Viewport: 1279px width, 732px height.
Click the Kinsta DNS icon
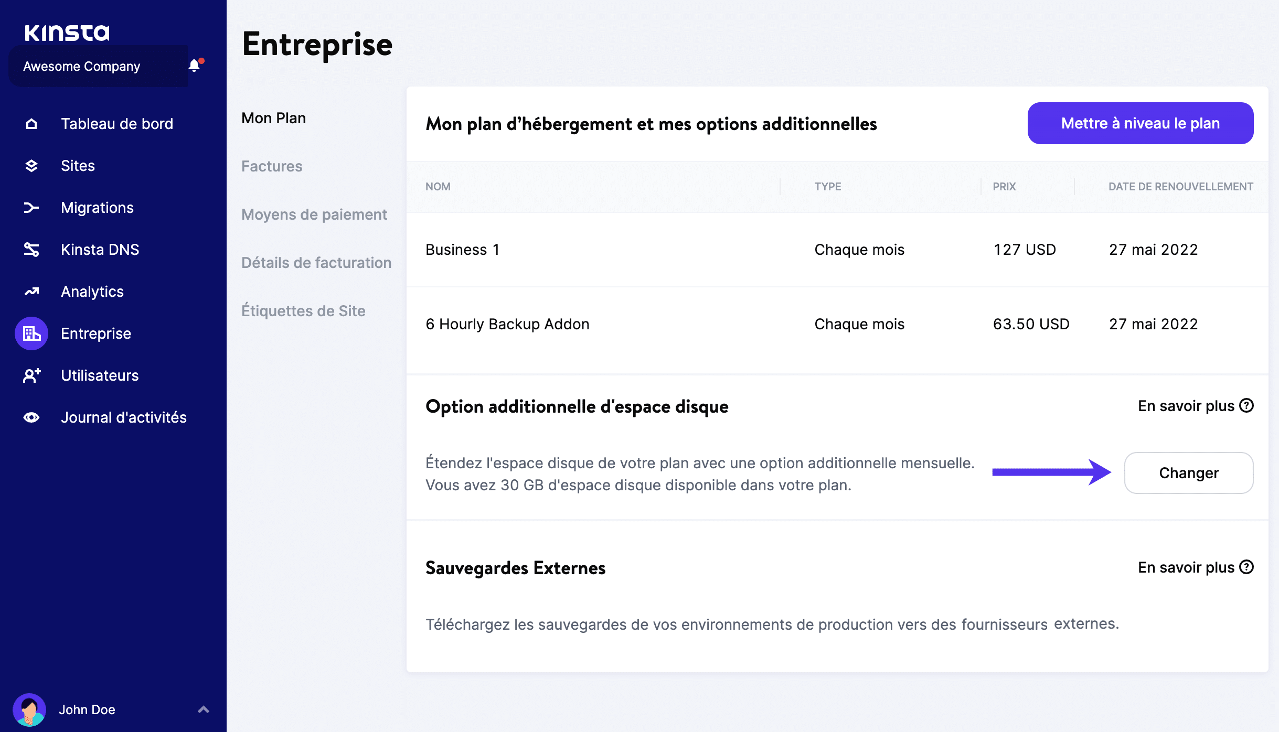pos(31,249)
